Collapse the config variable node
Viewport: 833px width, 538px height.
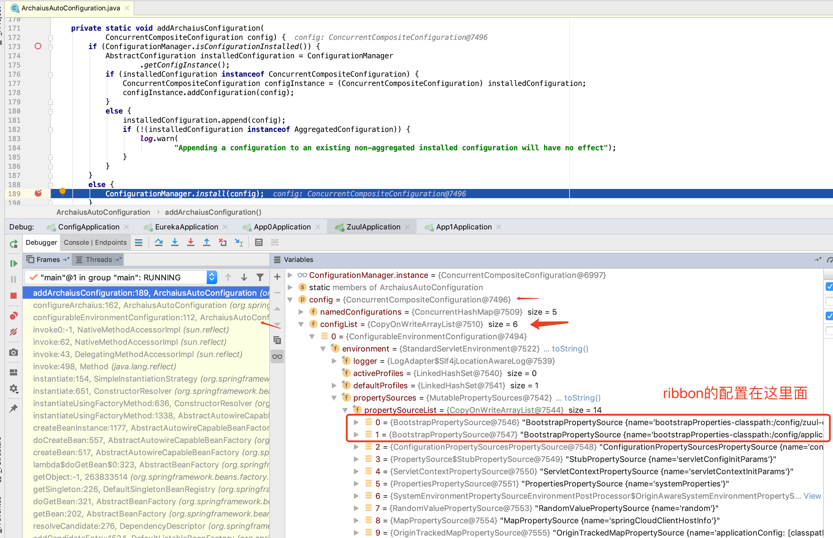click(290, 300)
